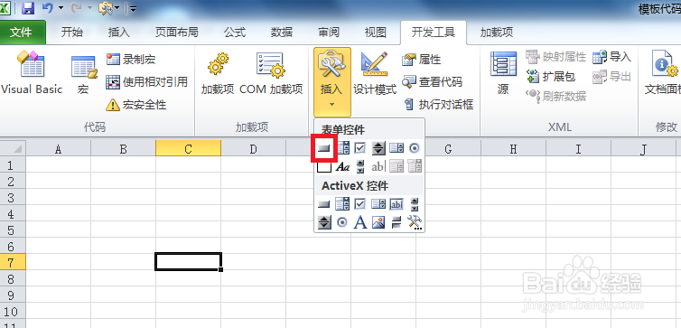Switch to the 开始 Home tab

71,33
